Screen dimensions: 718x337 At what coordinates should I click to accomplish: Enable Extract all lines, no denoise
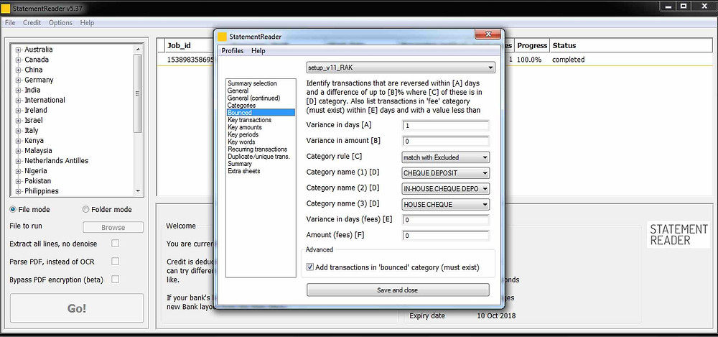tap(116, 244)
